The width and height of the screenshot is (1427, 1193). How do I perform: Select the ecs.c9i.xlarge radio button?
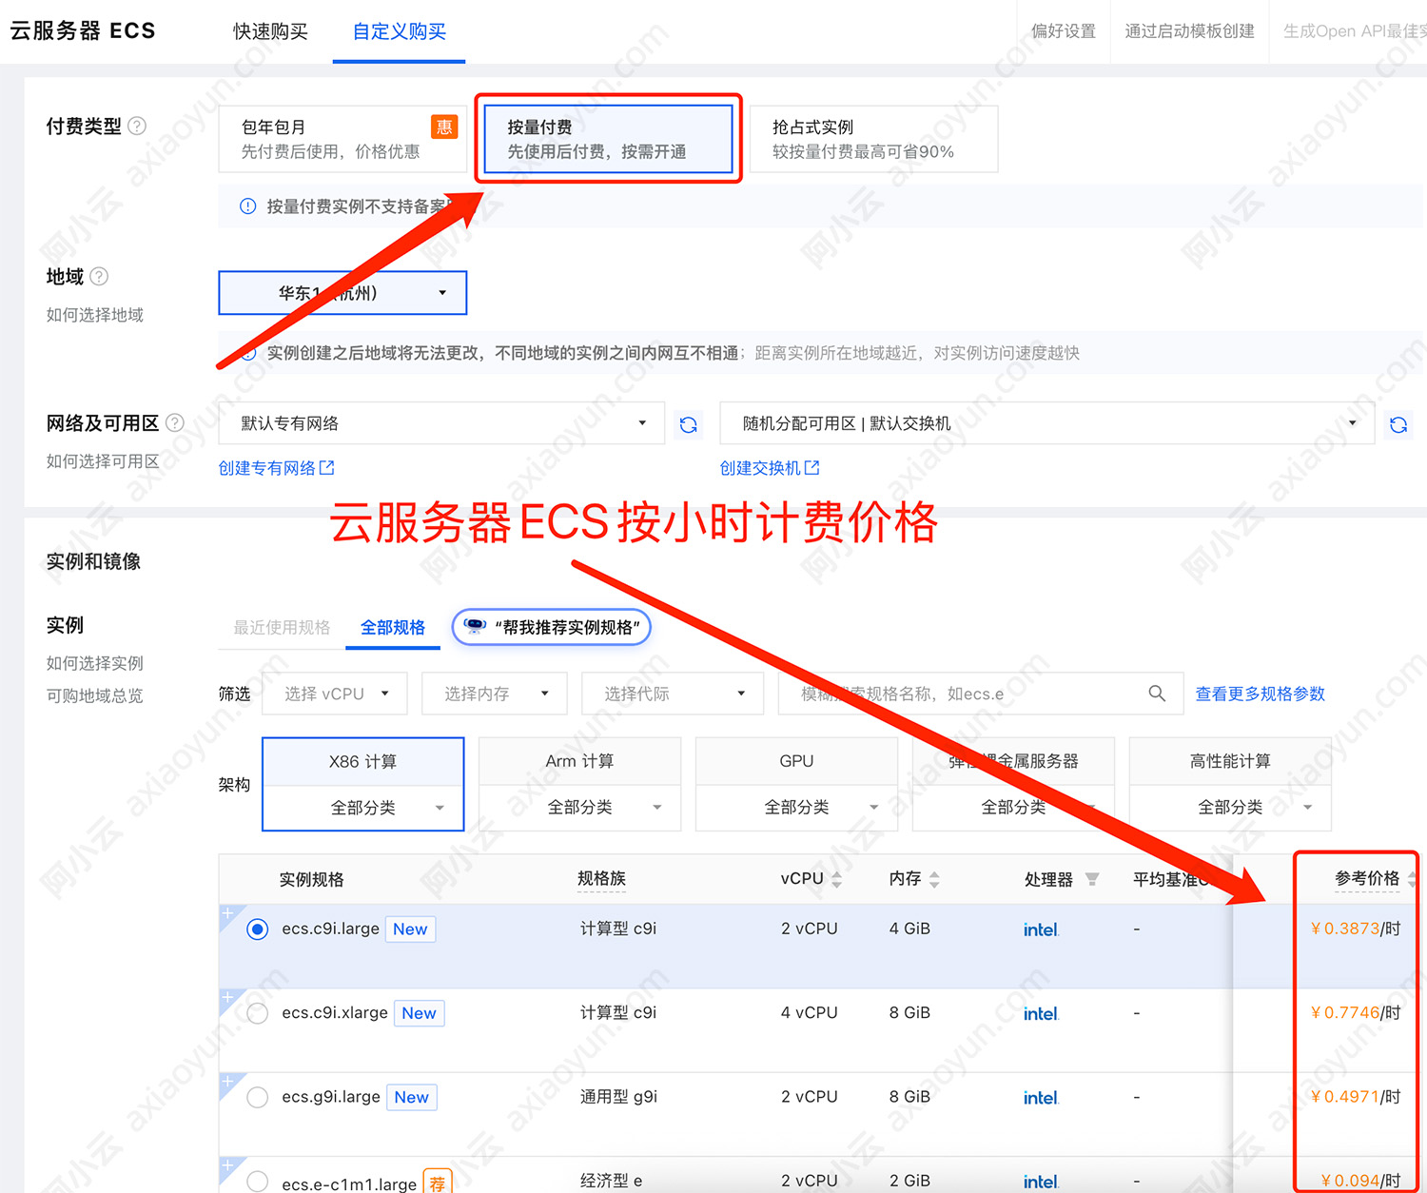pos(257,1013)
